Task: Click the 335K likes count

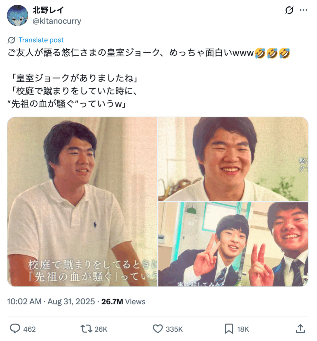Action: coord(174,329)
